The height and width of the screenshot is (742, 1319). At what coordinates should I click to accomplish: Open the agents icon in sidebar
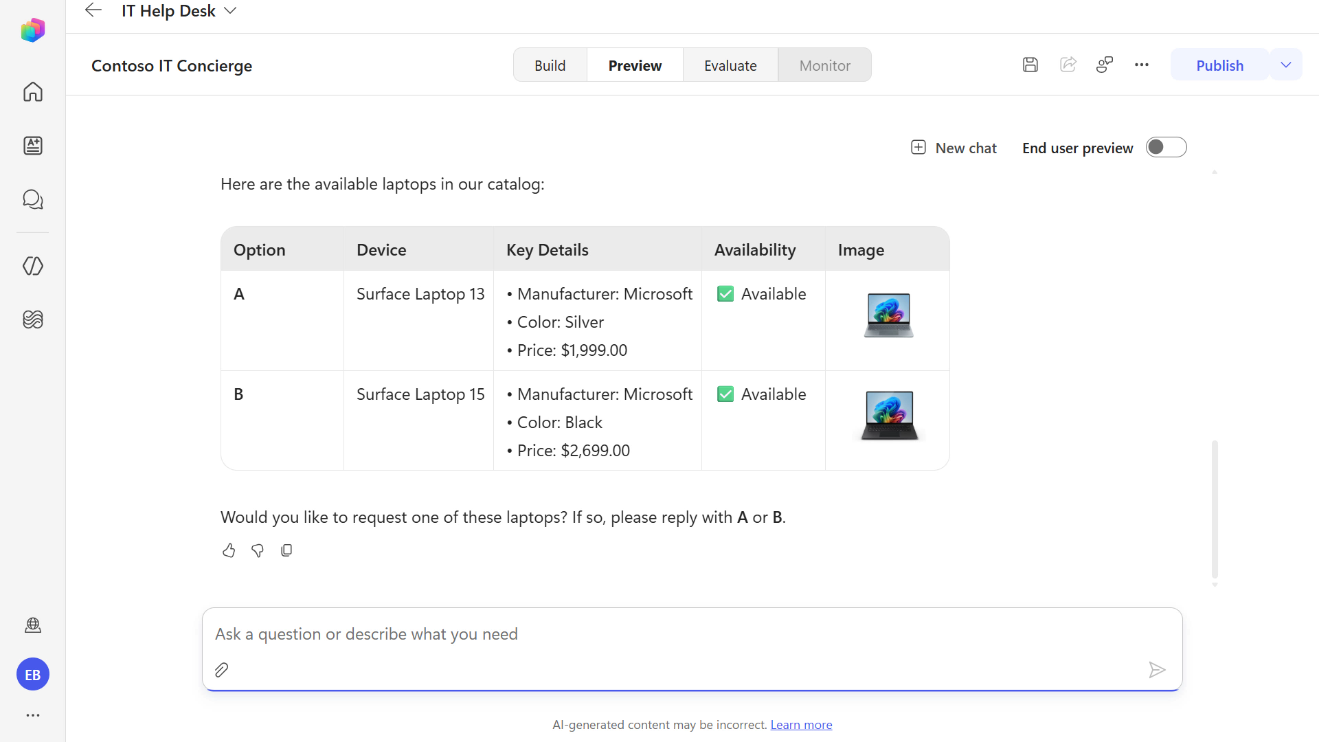click(x=33, y=146)
